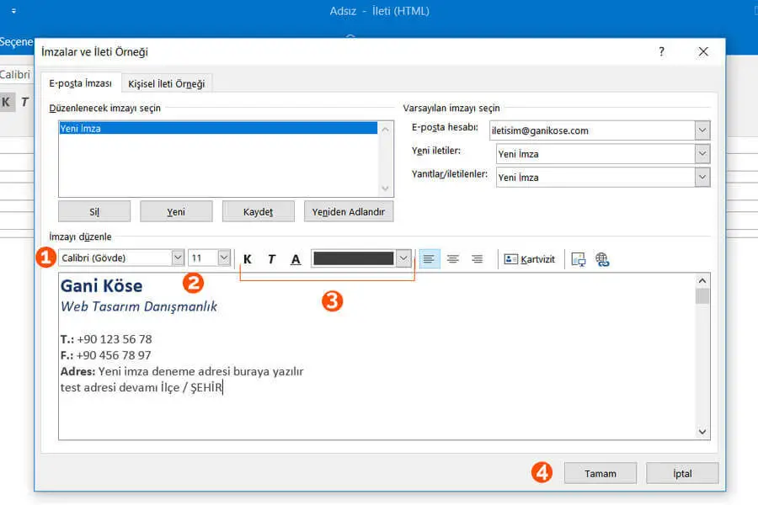Switch to the Kişisel İleti Örneği tab
Screen dimensions: 758x505
point(166,83)
